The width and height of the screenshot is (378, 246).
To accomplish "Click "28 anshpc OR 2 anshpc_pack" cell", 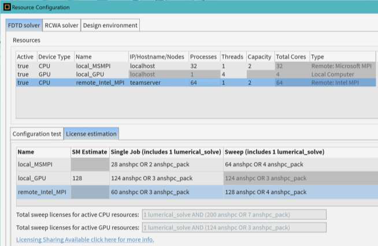I will (166, 164).
